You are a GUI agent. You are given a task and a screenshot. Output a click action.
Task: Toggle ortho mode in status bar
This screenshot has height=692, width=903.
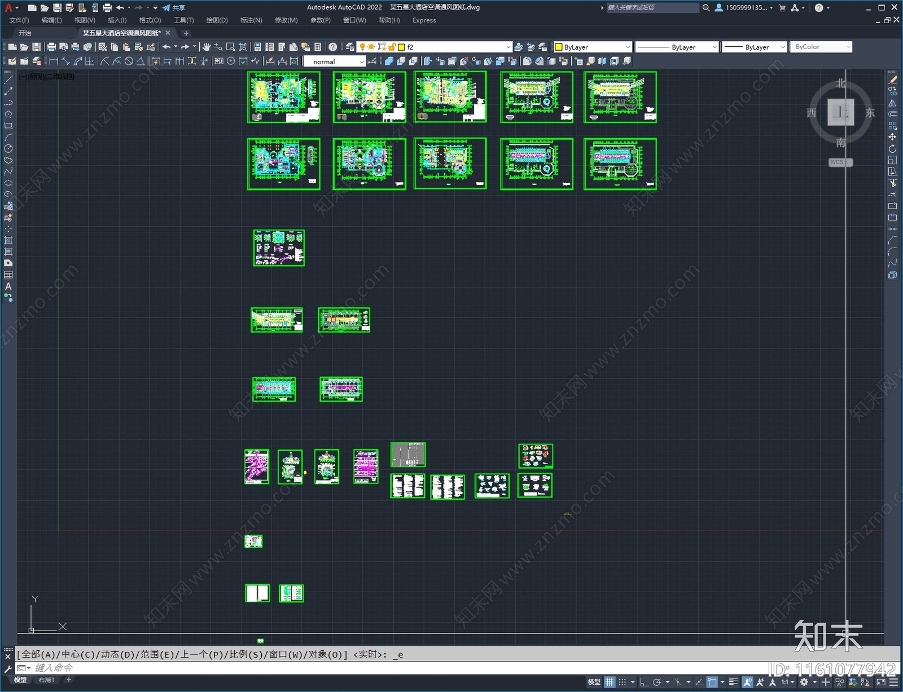coord(644,682)
